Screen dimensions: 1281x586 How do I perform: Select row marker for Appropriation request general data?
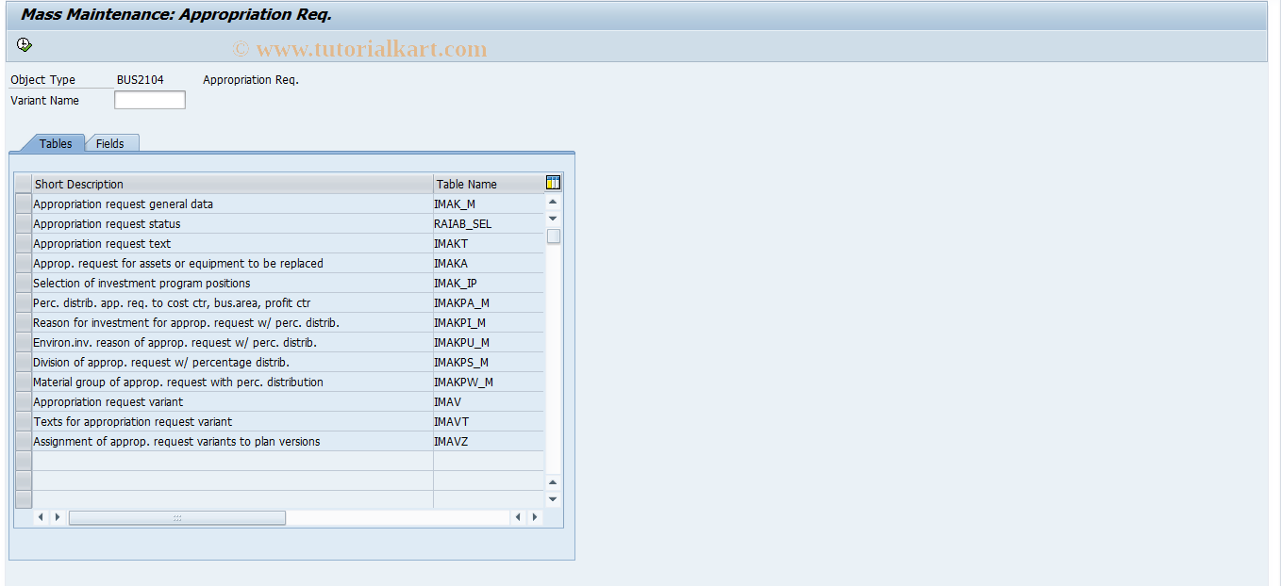[24, 203]
